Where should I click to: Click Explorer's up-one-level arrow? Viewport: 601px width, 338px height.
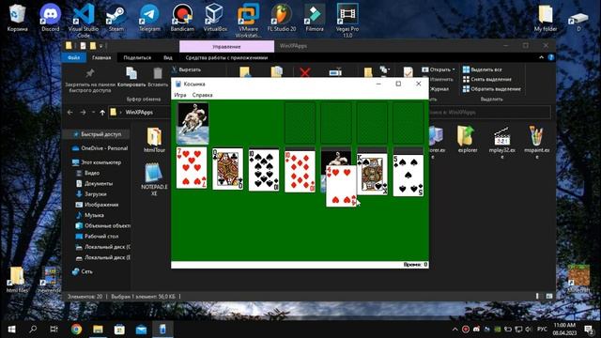tap(102, 113)
